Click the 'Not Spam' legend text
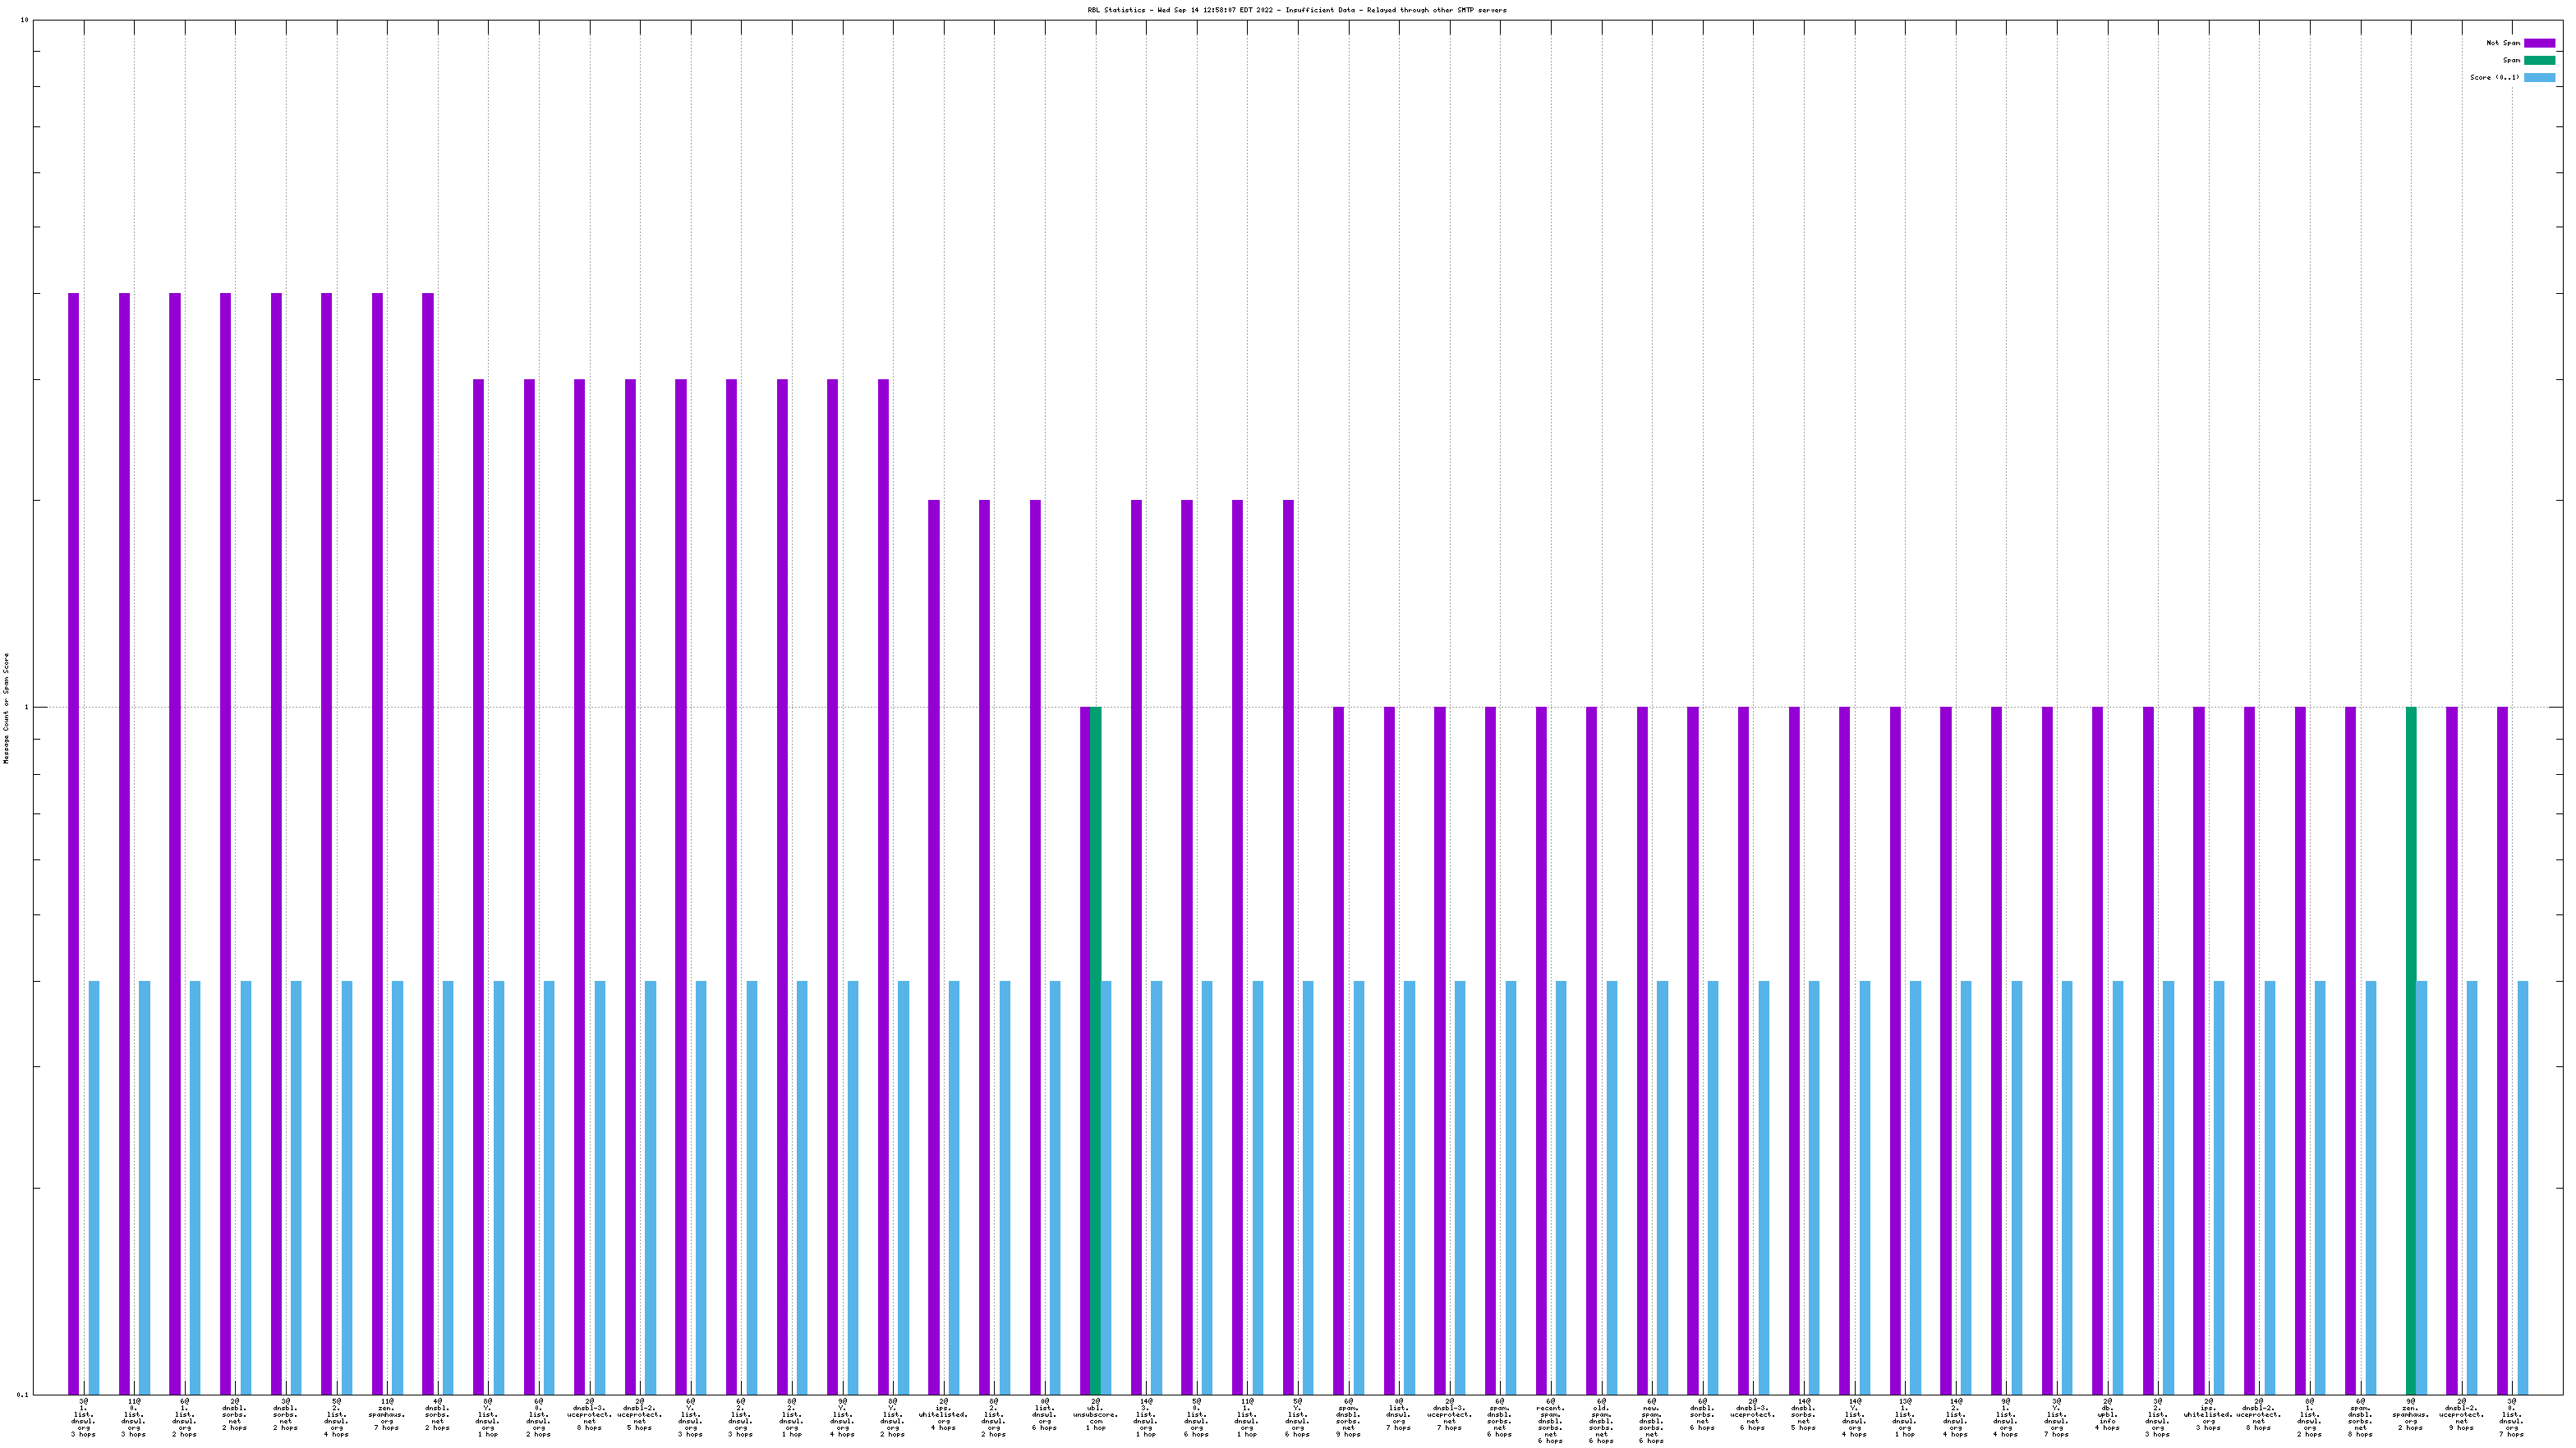 click(2503, 43)
